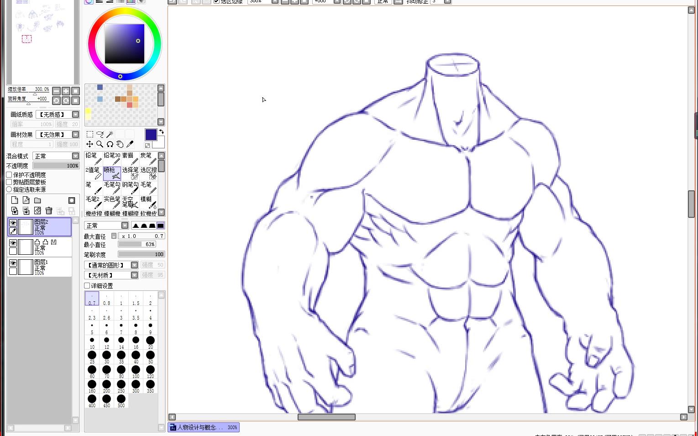Image resolution: width=698 pixels, height=436 pixels.
Task: Reset zoom with square button beside 300.0%
Action: tap(76, 91)
